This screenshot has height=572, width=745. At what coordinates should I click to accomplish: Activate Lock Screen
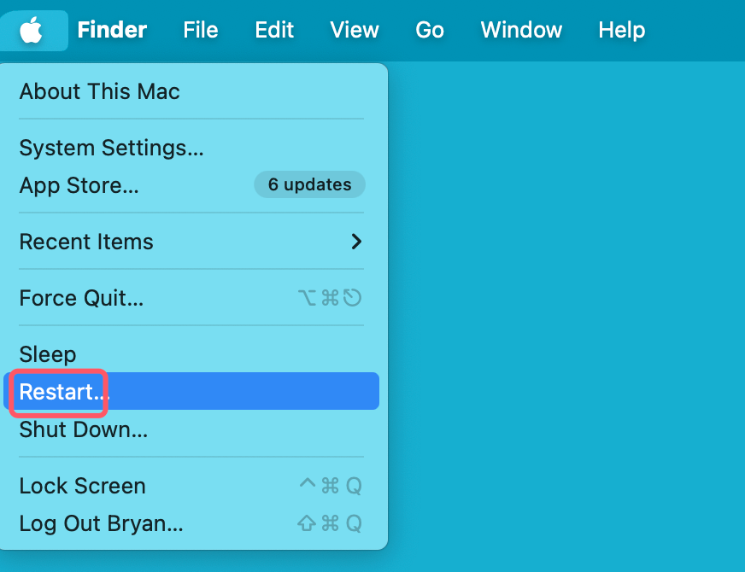pyautogui.click(x=82, y=486)
